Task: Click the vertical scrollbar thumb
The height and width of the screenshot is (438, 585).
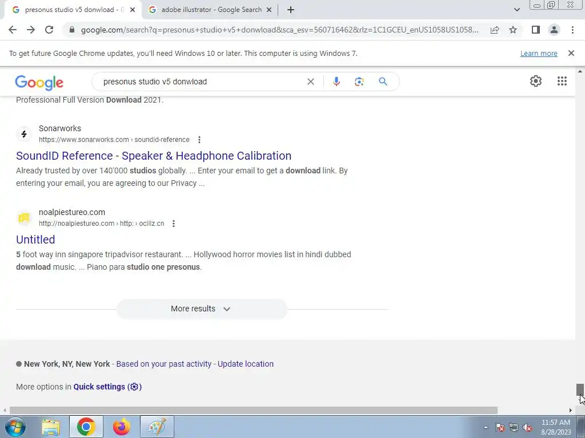Action: [580, 390]
